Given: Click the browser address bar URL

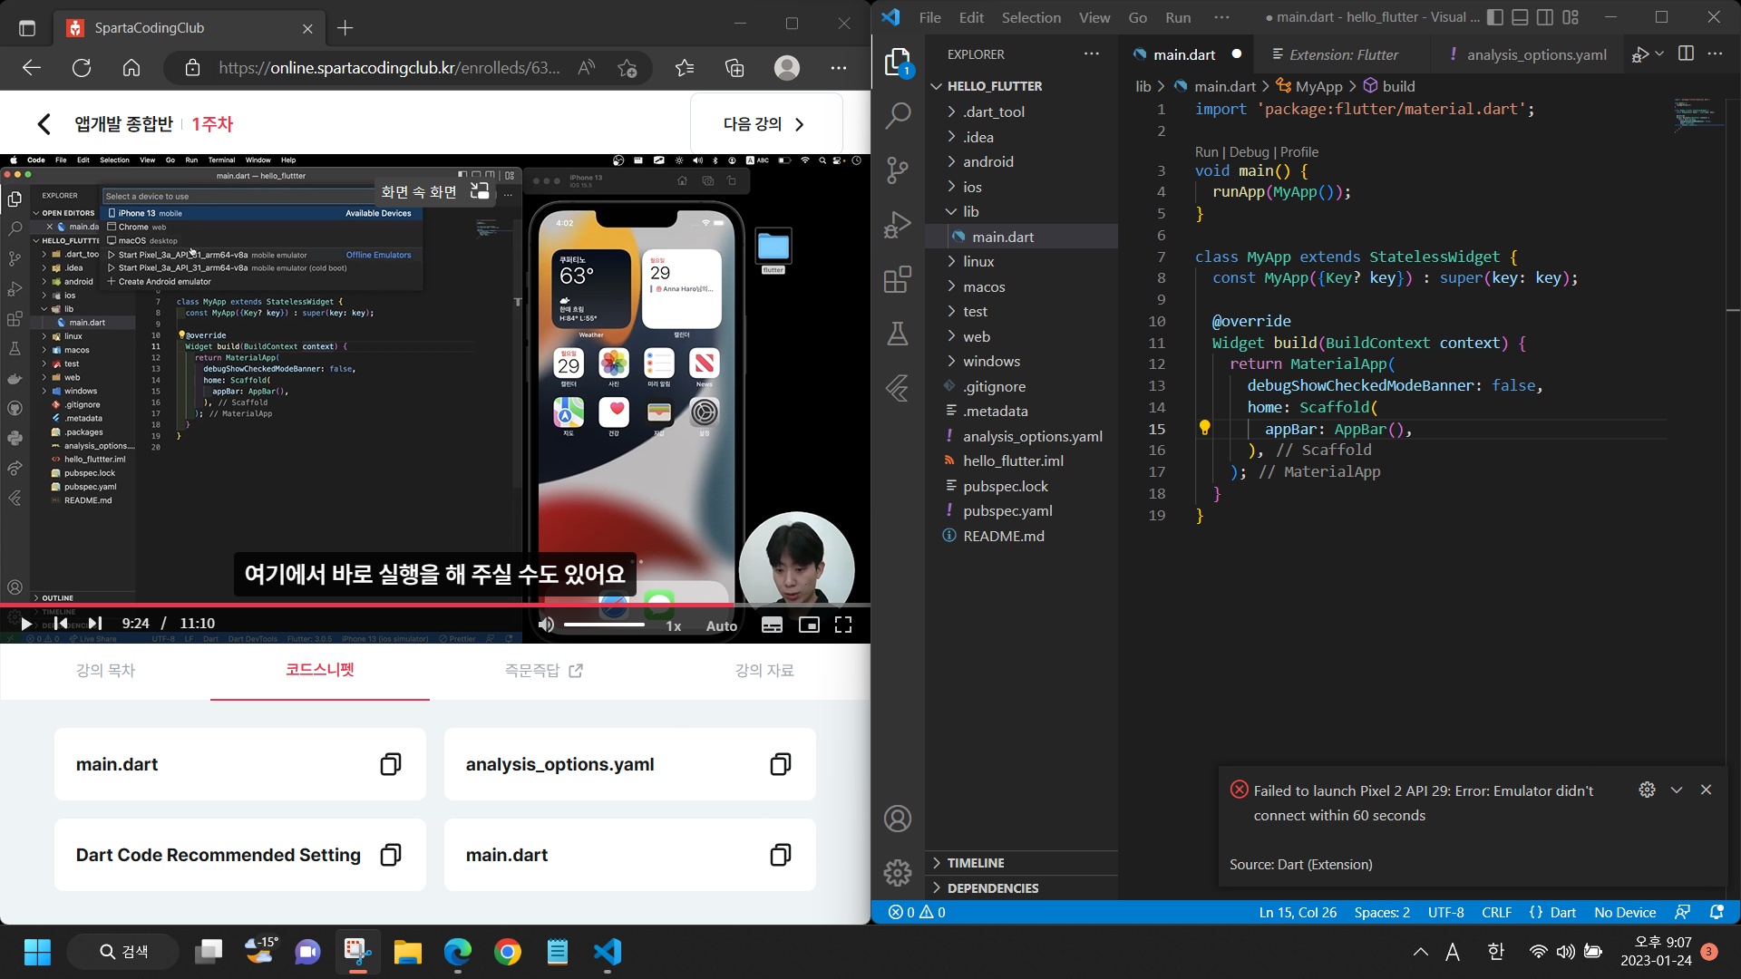Looking at the screenshot, I should pyautogui.click(x=389, y=68).
